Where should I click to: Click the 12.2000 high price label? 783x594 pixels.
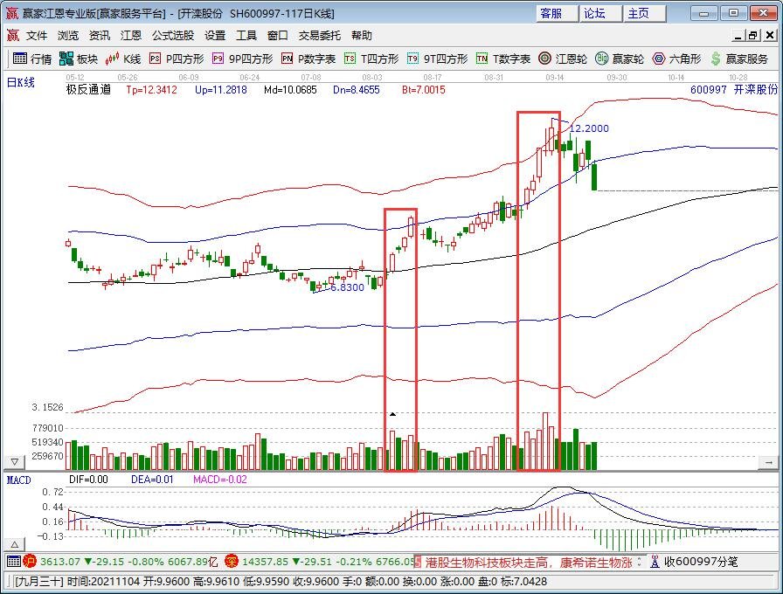[589, 128]
